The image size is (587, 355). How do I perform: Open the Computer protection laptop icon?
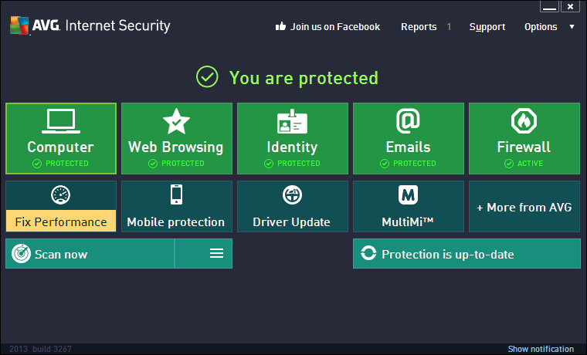(61, 121)
